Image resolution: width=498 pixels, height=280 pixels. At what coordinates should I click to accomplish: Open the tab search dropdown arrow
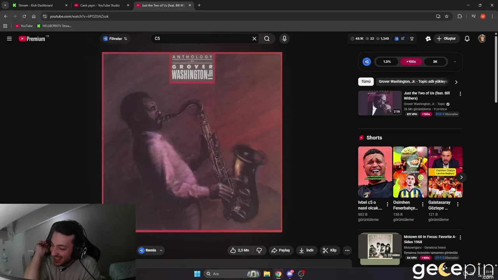[5, 5]
